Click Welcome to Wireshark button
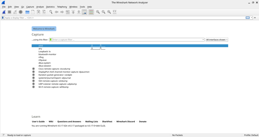 pos(44,29)
